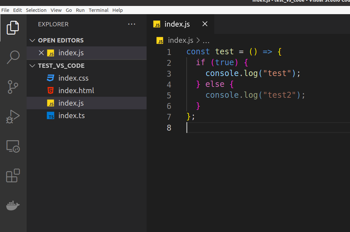The height and width of the screenshot is (232, 350).
Task: Switch to the index.js editor tab
Action: pyautogui.click(x=177, y=24)
